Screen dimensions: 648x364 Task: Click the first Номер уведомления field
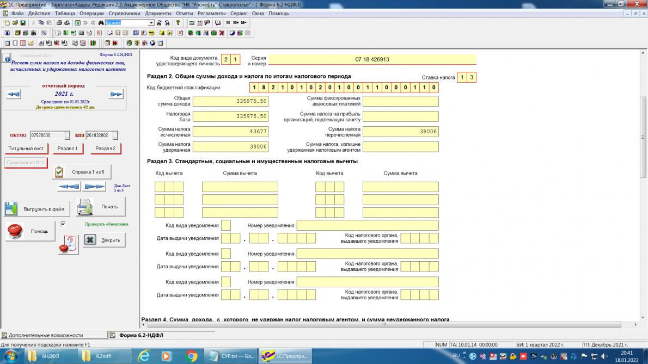pos(368,225)
